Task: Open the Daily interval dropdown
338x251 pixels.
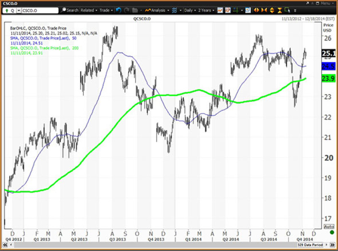Action: (x=190, y=10)
